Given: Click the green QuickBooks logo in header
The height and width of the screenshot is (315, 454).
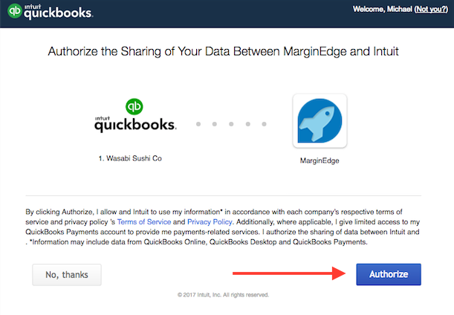Looking at the screenshot, I should pyautogui.click(x=13, y=12).
